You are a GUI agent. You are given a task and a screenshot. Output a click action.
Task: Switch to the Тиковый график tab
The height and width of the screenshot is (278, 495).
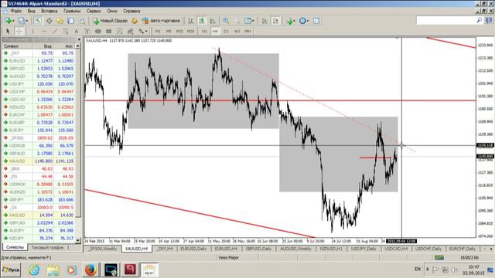pyautogui.click(x=47, y=247)
